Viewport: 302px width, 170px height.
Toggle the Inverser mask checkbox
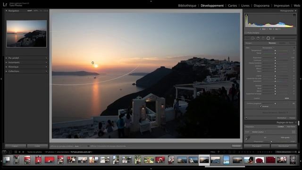point(260,106)
